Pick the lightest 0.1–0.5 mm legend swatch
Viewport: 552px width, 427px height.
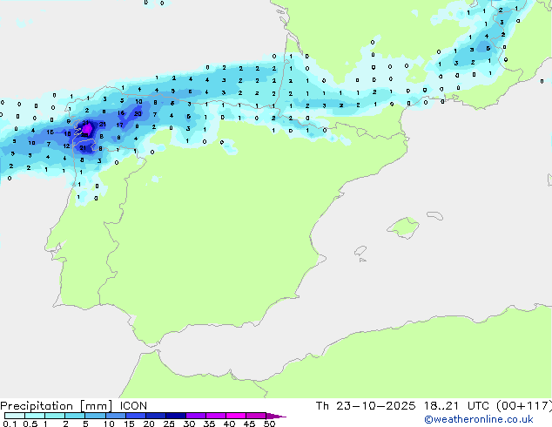(x=15, y=416)
